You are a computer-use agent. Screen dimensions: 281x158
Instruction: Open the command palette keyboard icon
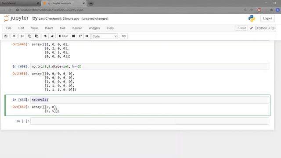click(x=124, y=36)
